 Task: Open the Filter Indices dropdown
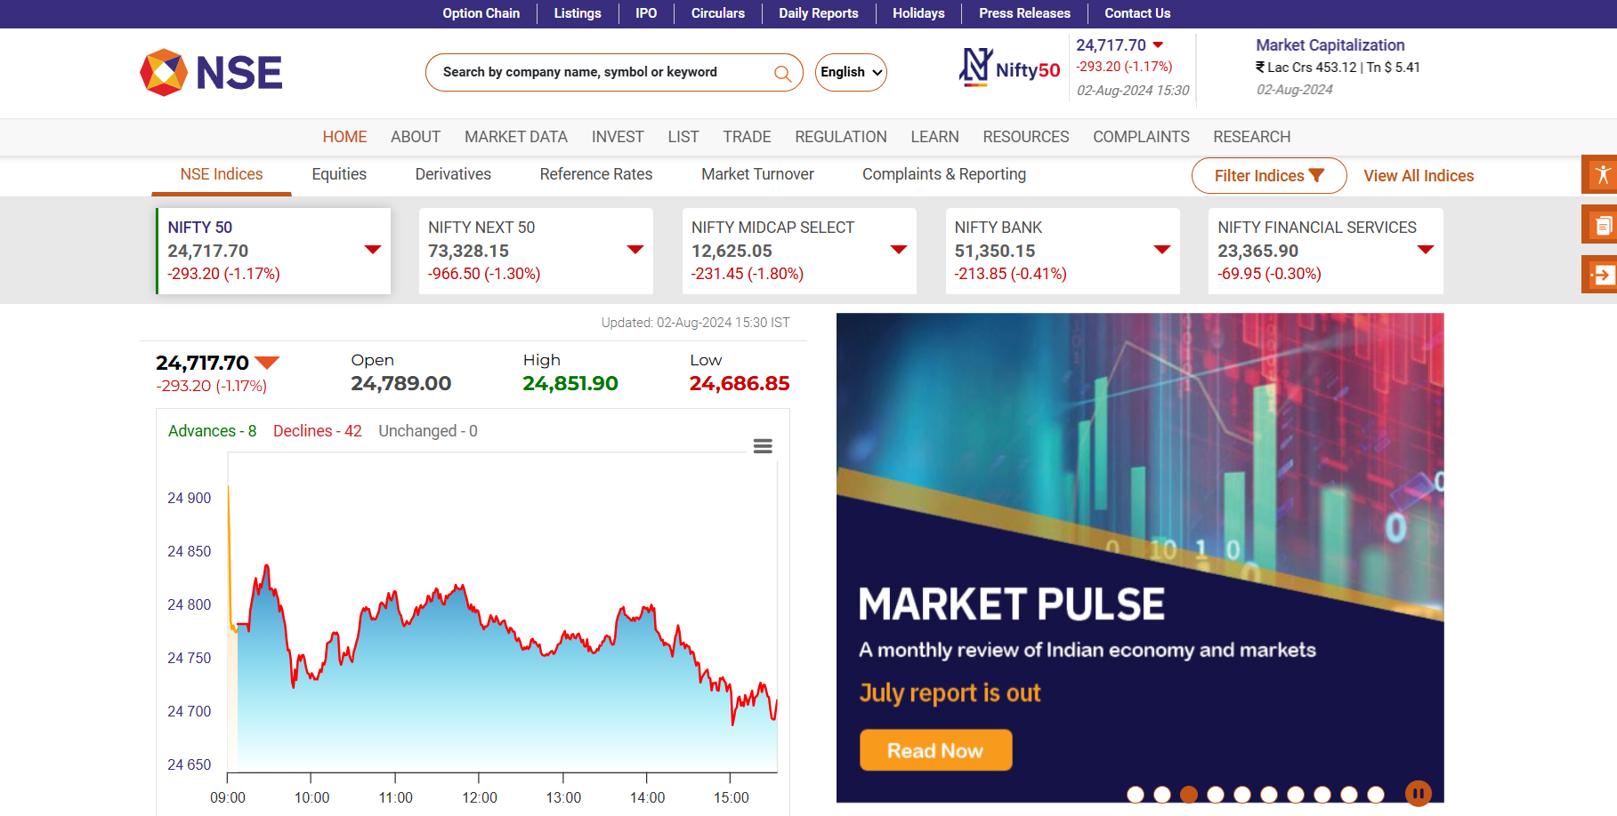pos(1269,175)
